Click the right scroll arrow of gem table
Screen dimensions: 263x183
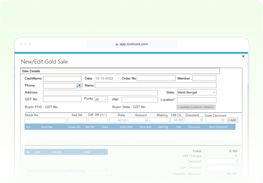pos(106,171)
